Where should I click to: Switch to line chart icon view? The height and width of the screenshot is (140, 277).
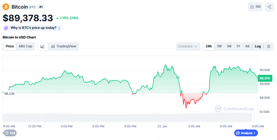tap(42, 46)
